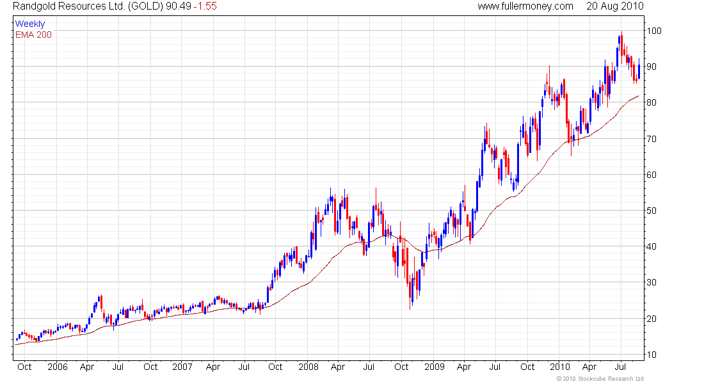This screenshot has height=384, width=704.
Task: Click the 40 price axis label
Action: click(651, 246)
